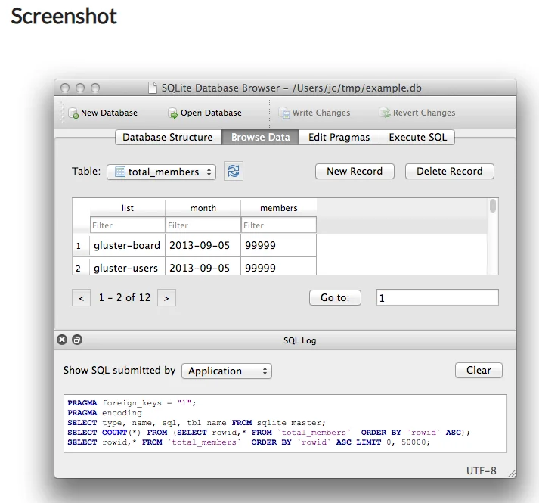Refresh the table data with refresh icon

point(234,171)
